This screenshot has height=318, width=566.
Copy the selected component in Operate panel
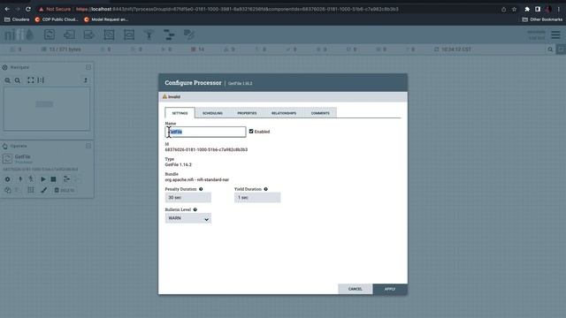click(8, 190)
